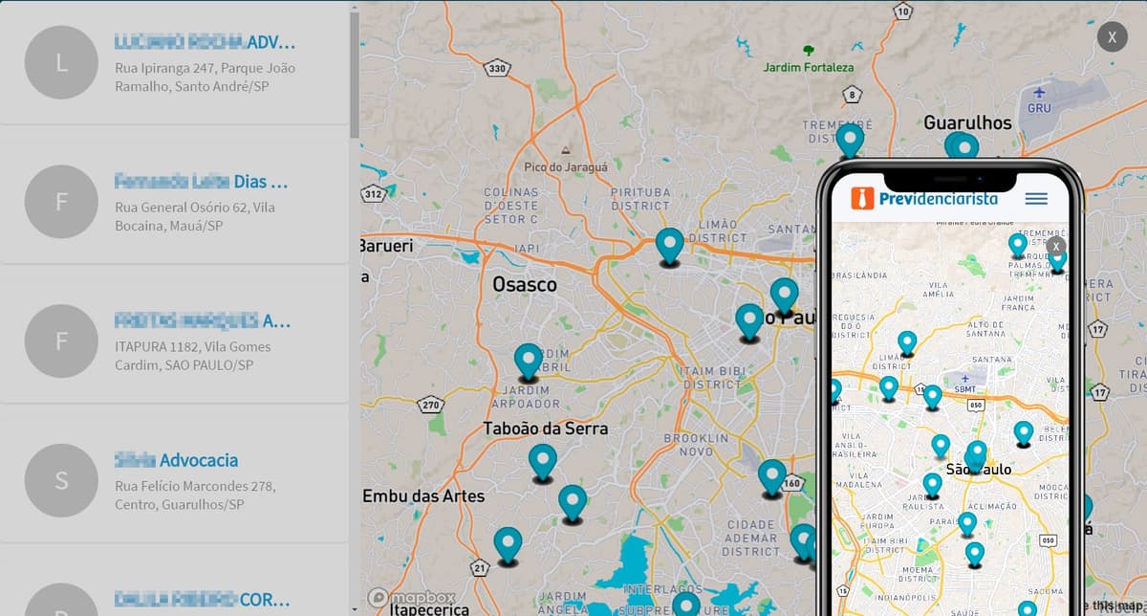Expand the truncated Luciano Rocha ADV listing name

(x=203, y=41)
